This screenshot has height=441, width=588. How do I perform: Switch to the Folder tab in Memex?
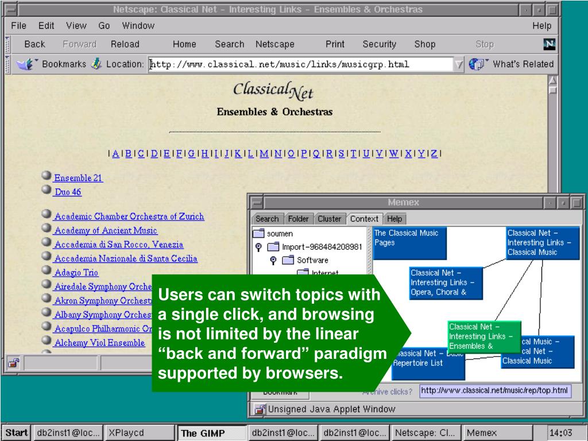tap(298, 219)
